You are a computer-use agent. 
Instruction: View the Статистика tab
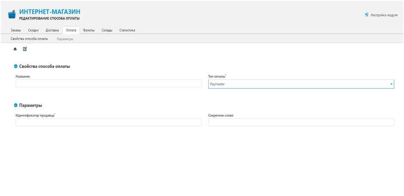point(127,30)
